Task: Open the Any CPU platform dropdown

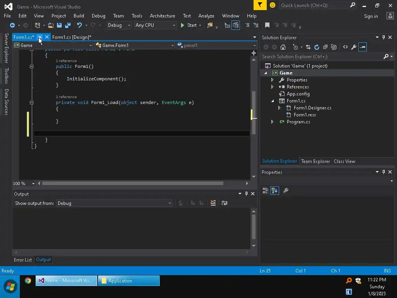Action: 155,25
